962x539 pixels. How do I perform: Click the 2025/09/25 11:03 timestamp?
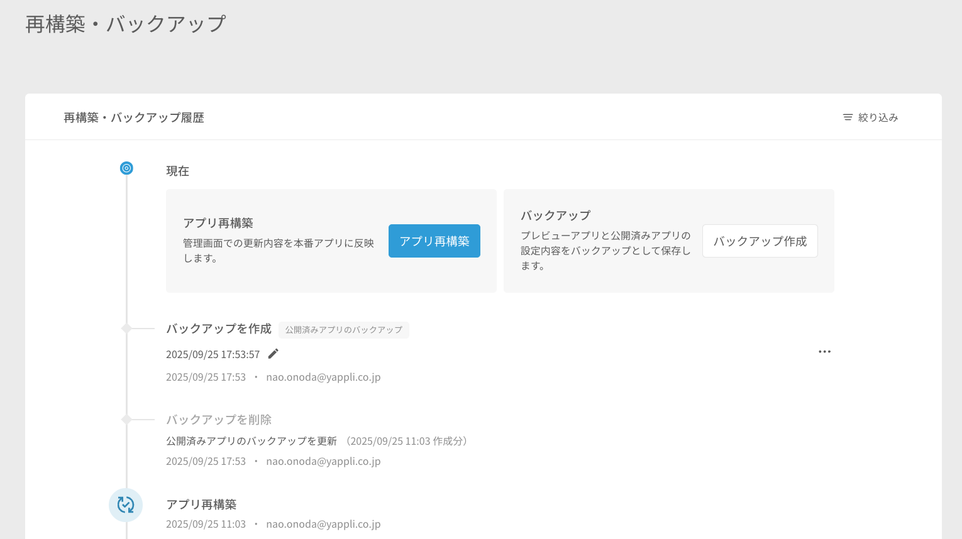click(x=206, y=524)
